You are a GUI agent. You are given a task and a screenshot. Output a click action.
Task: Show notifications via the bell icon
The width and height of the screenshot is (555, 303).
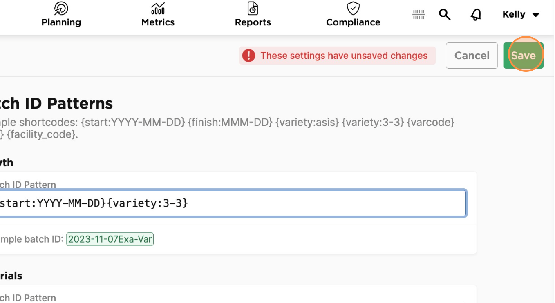(x=476, y=15)
